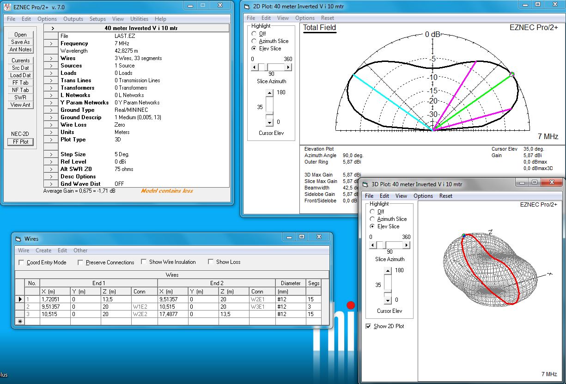Enable the Coord Entry Mode checkbox
Image resolution: width=566 pixels, height=384 pixels.
point(21,262)
